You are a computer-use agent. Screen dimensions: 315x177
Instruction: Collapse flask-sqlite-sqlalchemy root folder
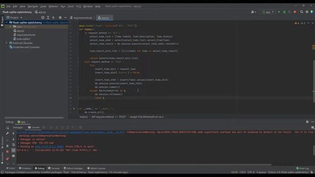tap(6, 23)
